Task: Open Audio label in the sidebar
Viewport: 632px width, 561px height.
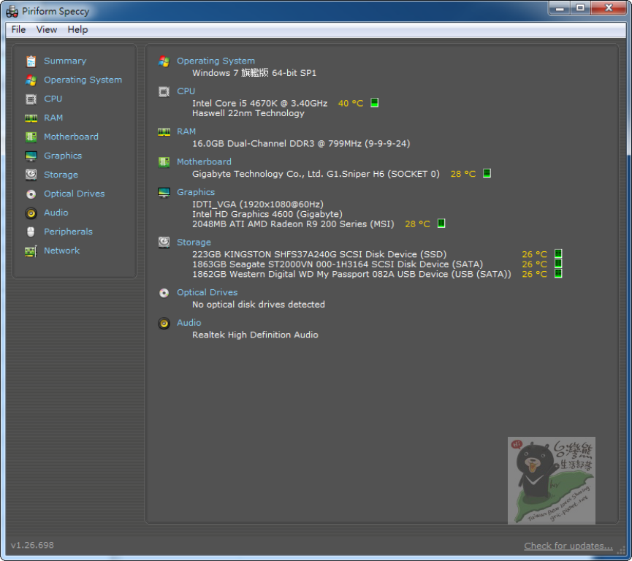Action: [x=56, y=213]
